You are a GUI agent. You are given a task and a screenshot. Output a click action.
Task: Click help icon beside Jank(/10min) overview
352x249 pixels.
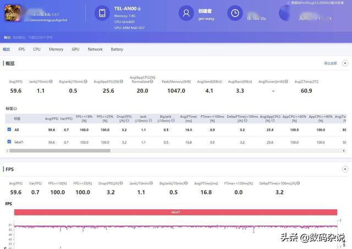[x=51, y=82]
